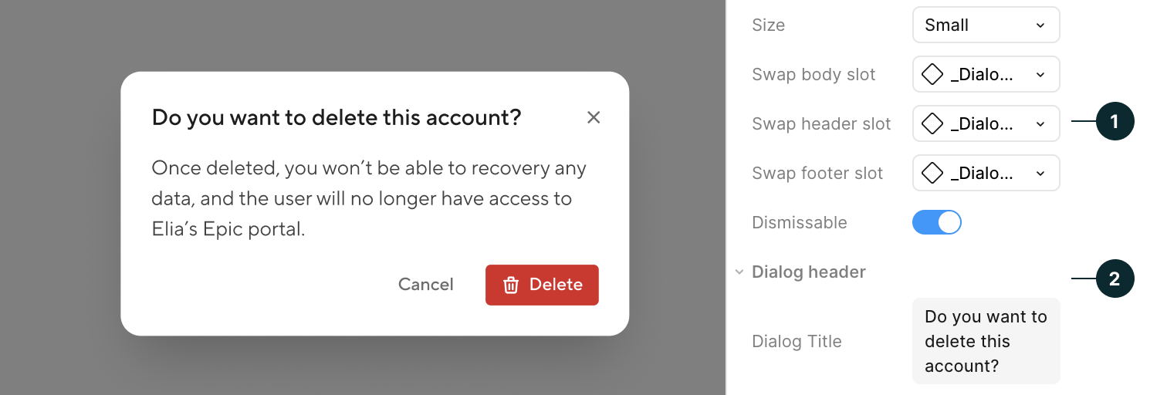Click the Dismissable property label

click(x=799, y=223)
